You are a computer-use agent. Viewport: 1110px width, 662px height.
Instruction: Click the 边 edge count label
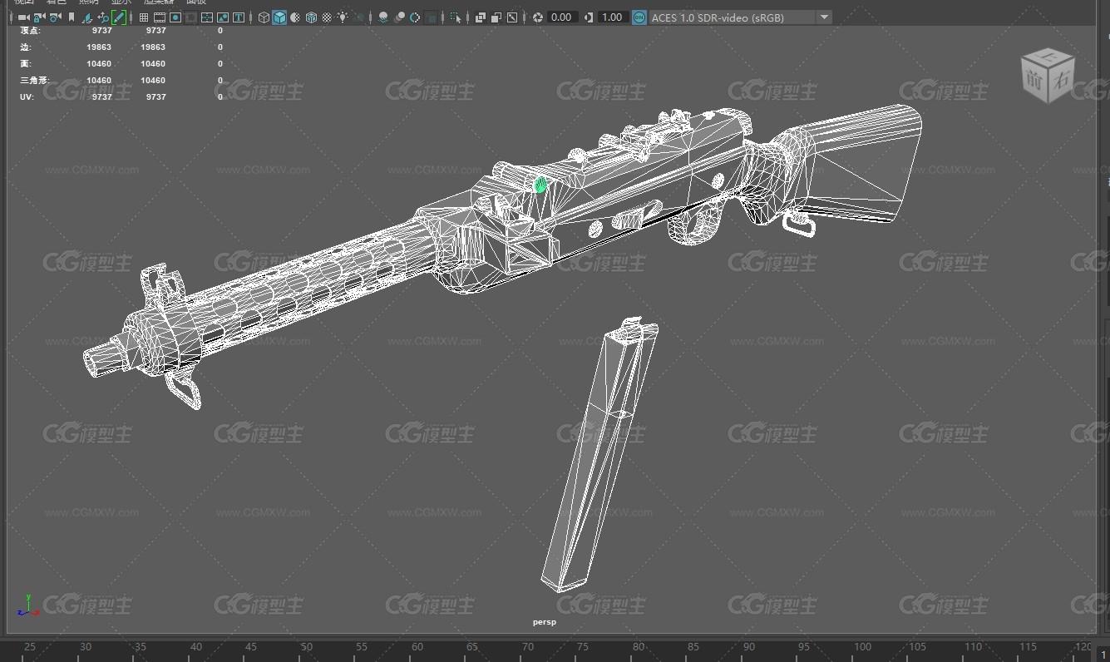[25, 47]
